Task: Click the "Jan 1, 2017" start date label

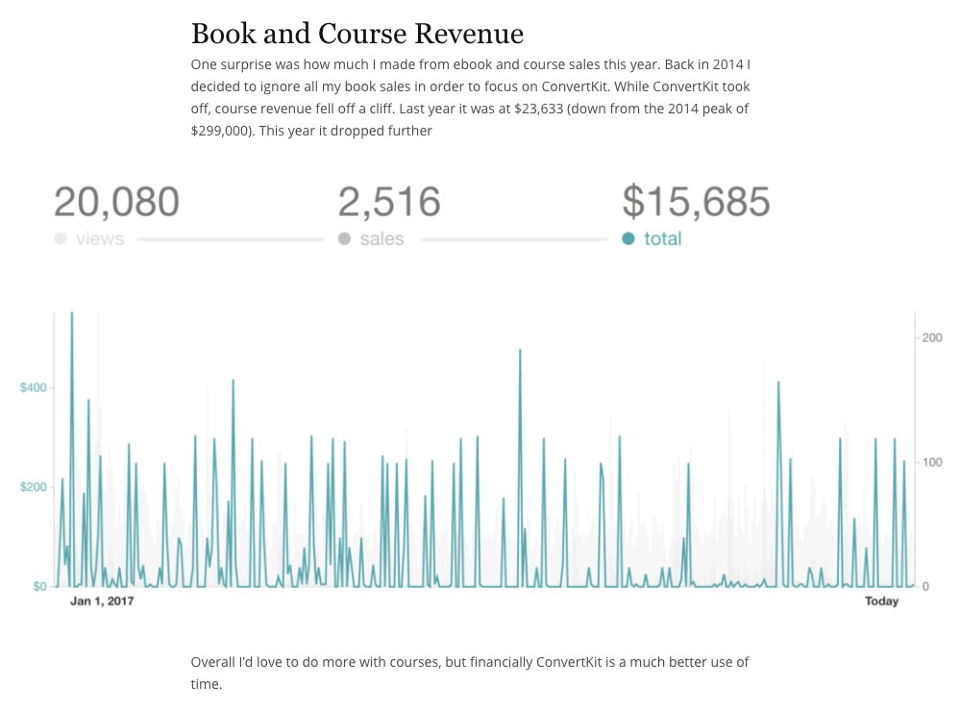Action: pos(102,601)
